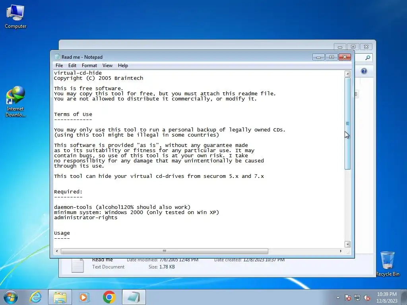Click 'This is free software.' line

[89, 89]
